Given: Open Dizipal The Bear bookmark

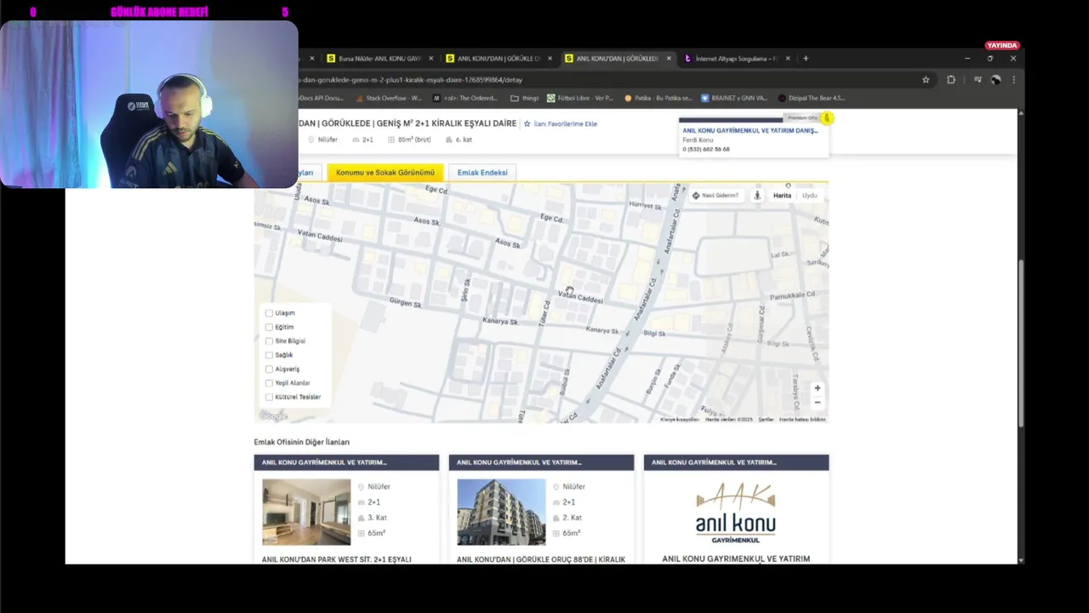Looking at the screenshot, I should click(811, 98).
